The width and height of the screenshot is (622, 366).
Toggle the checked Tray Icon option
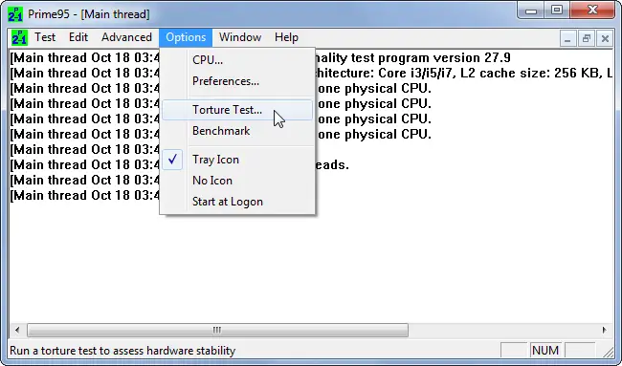(237, 160)
